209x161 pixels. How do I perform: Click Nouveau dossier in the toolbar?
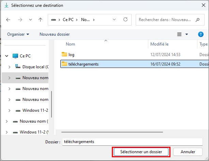point(55,34)
